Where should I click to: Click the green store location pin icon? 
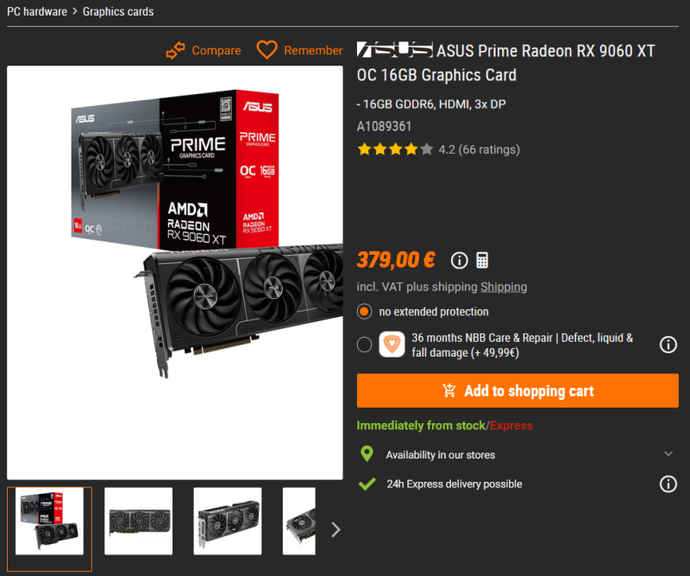tap(367, 454)
